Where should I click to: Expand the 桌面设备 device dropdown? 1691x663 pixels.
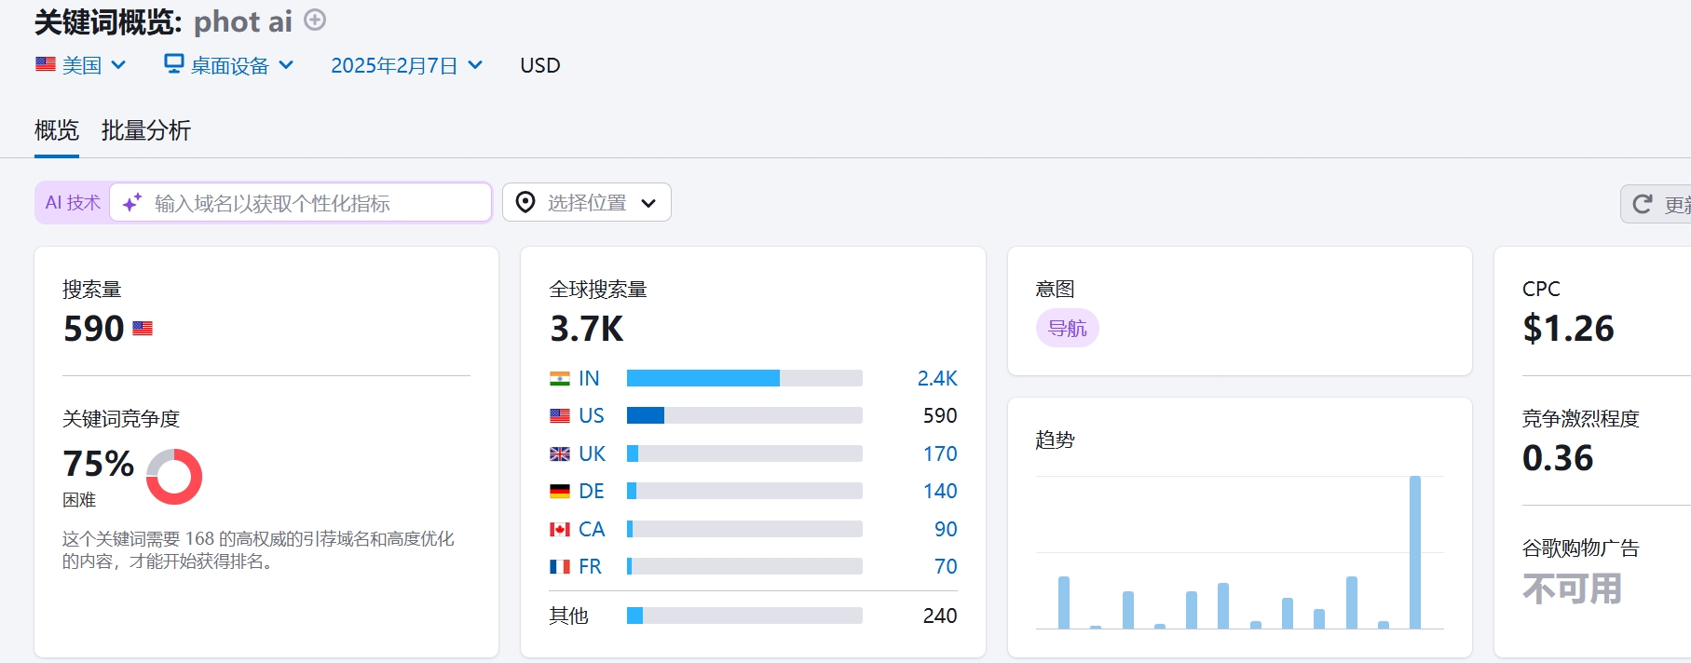(x=229, y=65)
